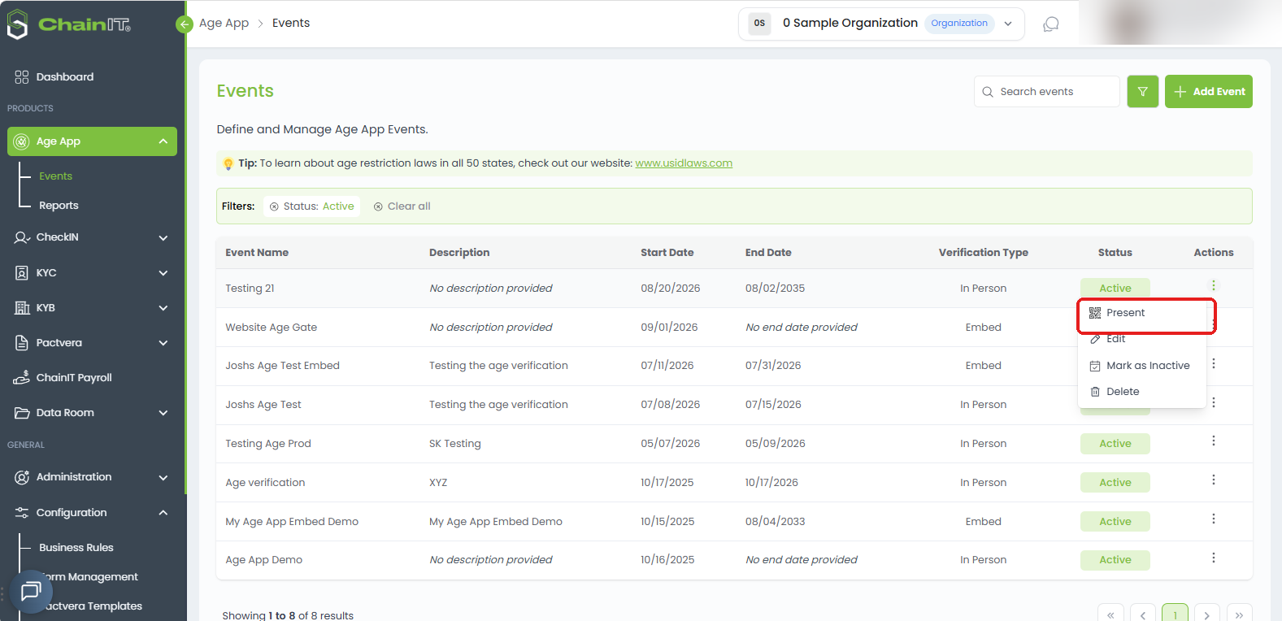Go to next page of results

[1206, 615]
